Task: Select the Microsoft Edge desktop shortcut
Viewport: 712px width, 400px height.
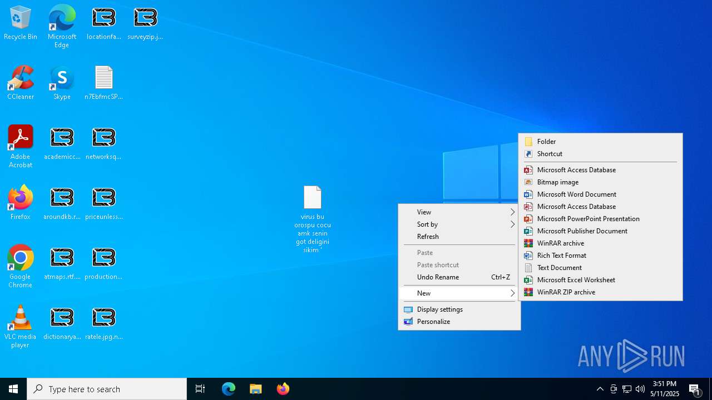Action: (x=62, y=26)
